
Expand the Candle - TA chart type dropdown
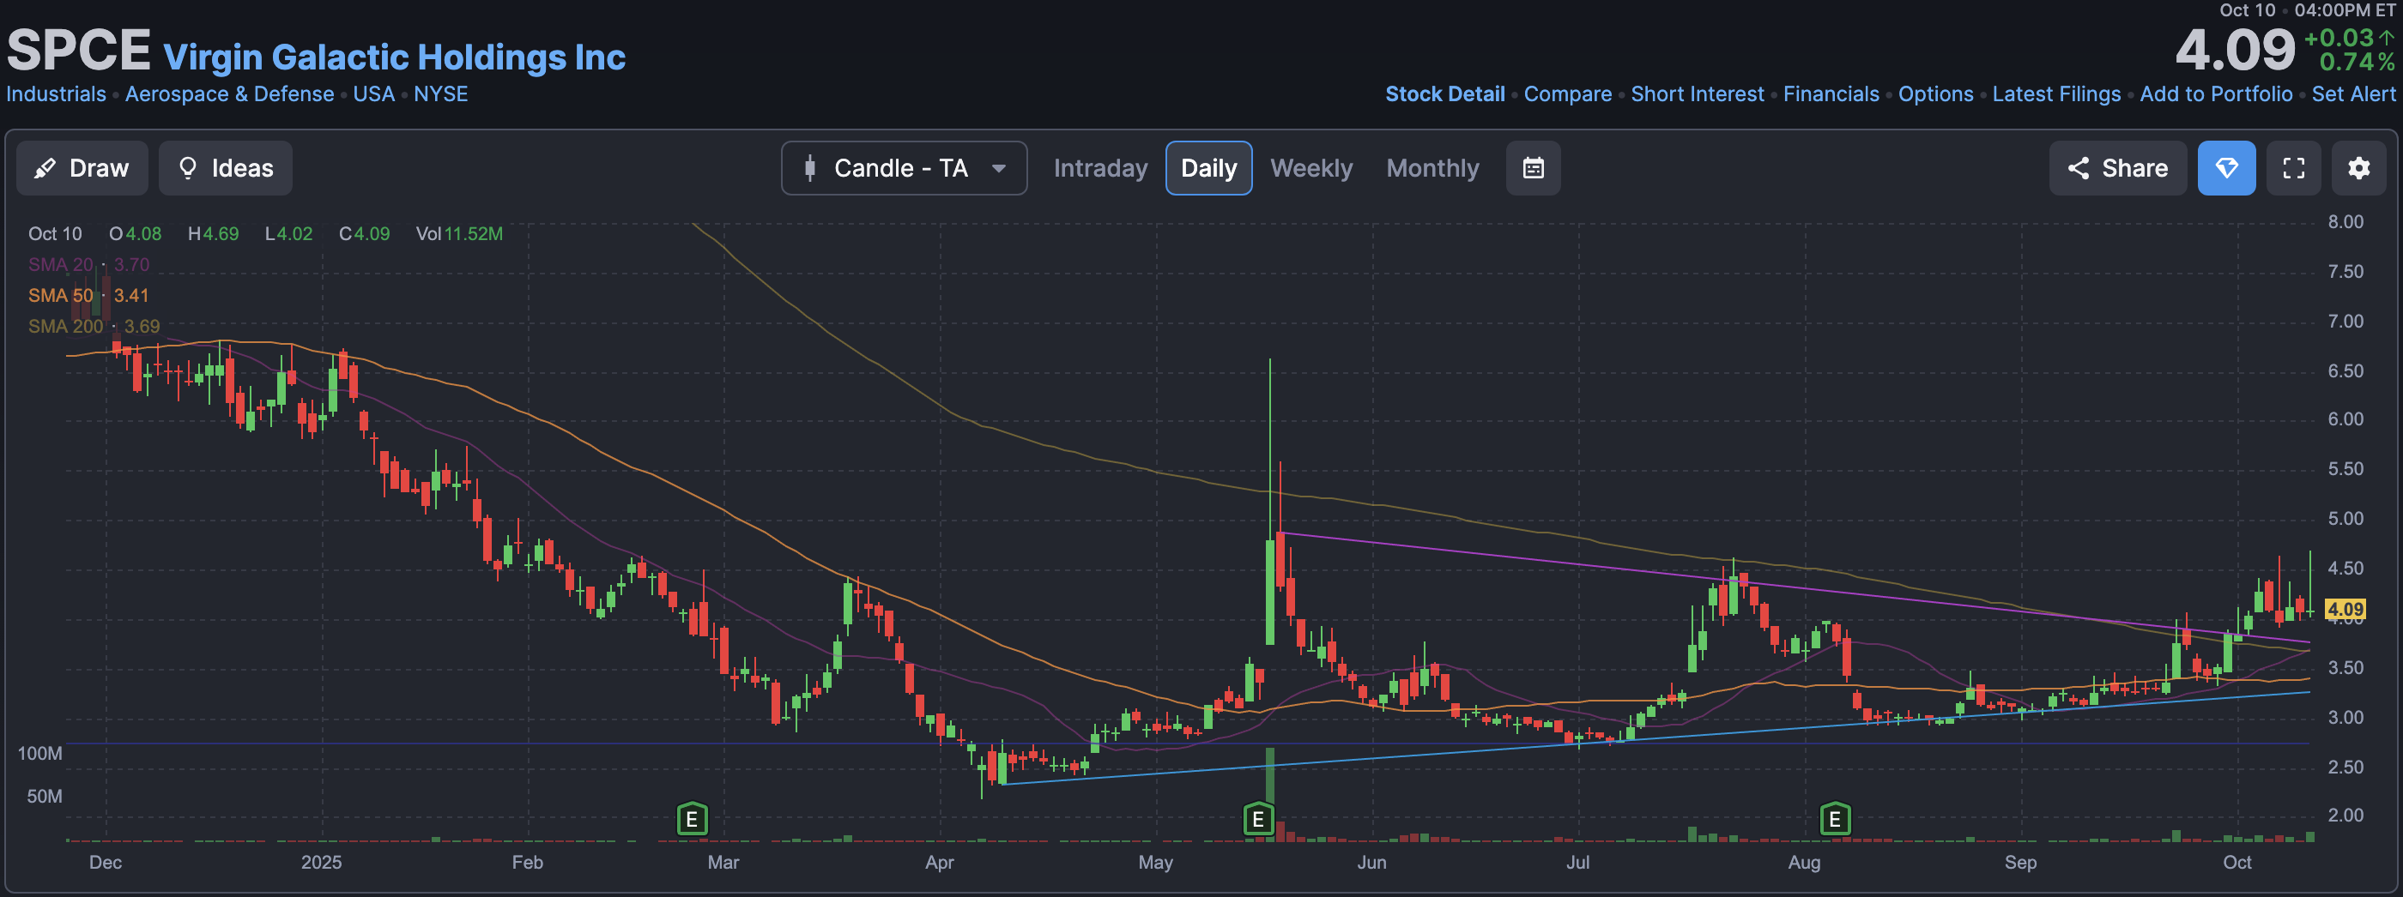point(904,168)
